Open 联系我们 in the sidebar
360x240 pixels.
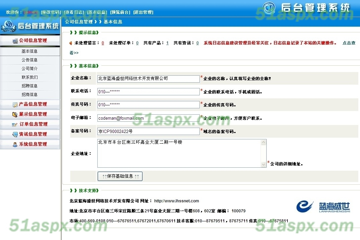pos(30,77)
